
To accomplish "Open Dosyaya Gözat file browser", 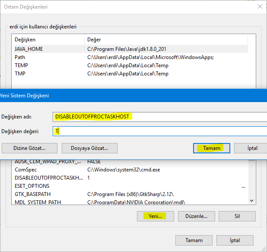I will coord(89,148).
